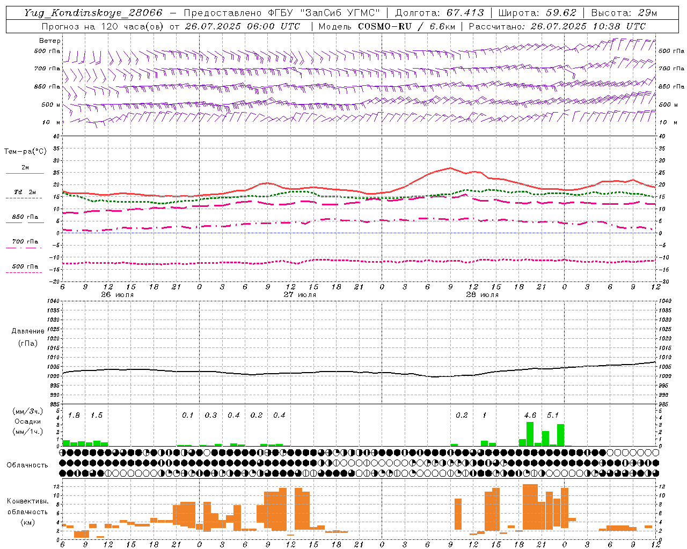Click the 1.8 precipitation total
The height and width of the screenshot is (549, 687).
coord(74,416)
